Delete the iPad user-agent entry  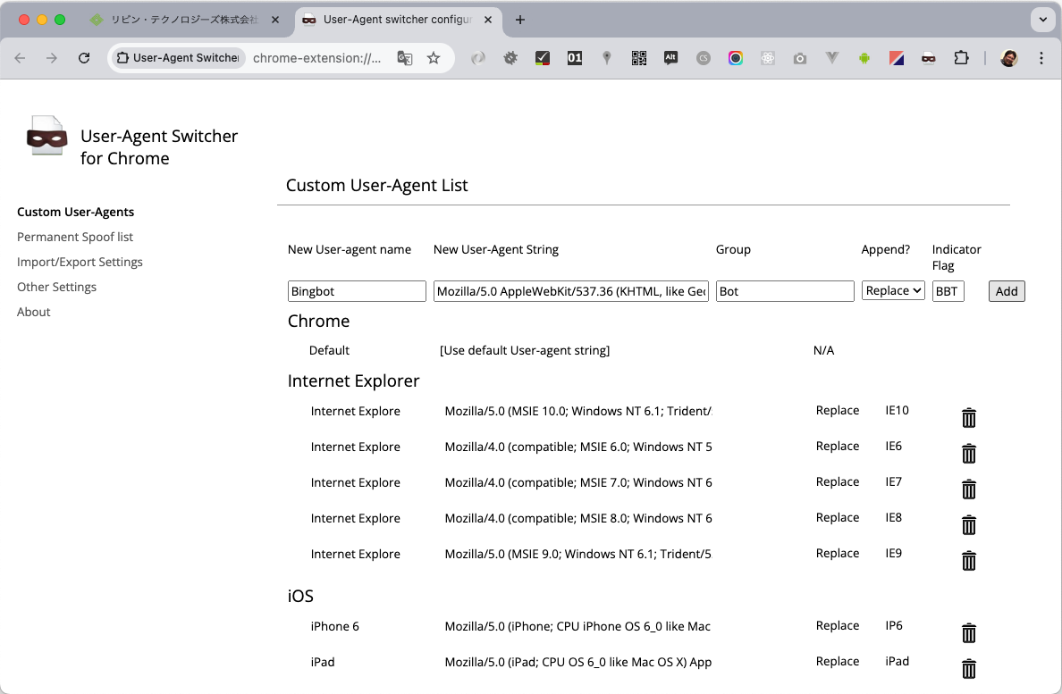[968, 668]
